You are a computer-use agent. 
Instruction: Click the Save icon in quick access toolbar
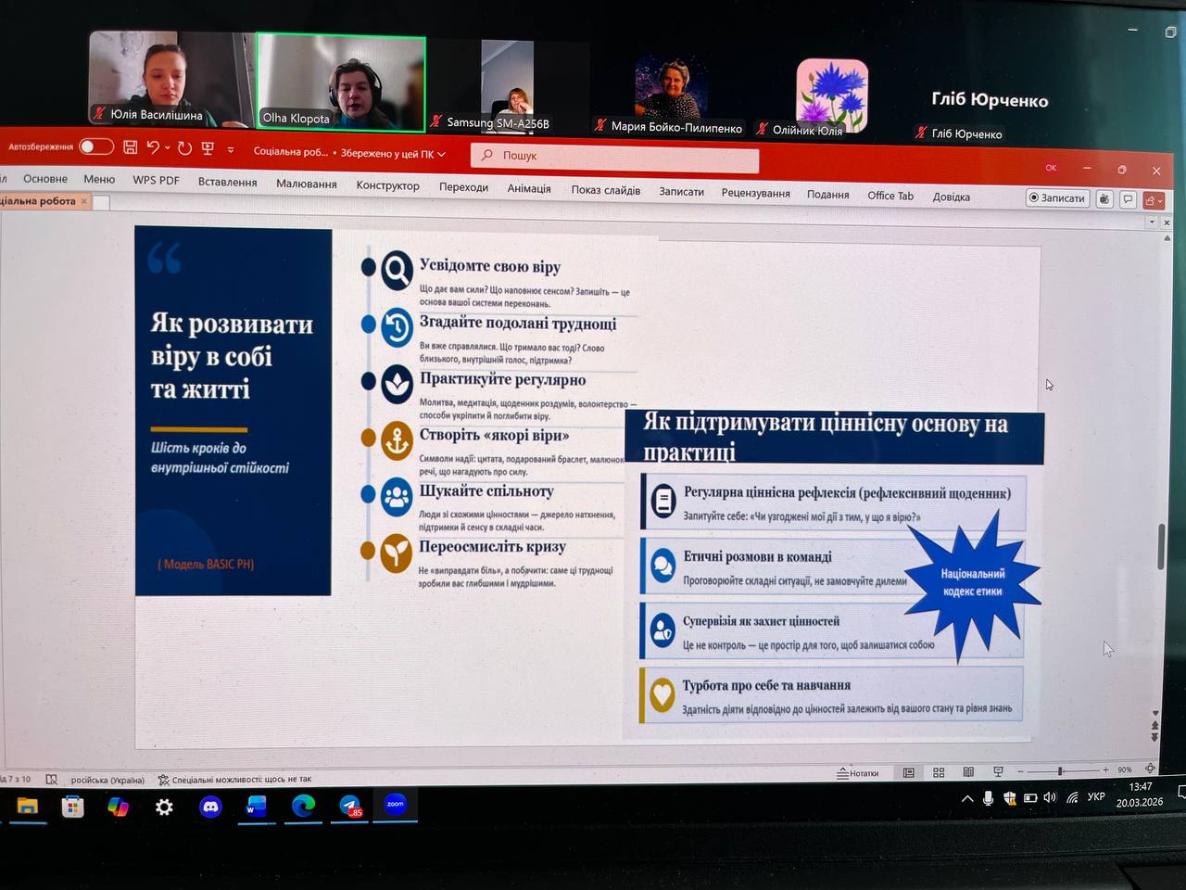(x=131, y=147)
